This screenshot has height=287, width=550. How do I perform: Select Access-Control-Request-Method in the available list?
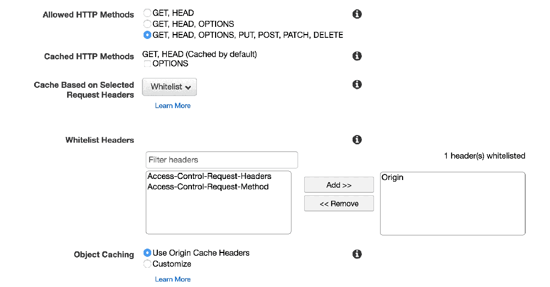click(x=208, y=187)
